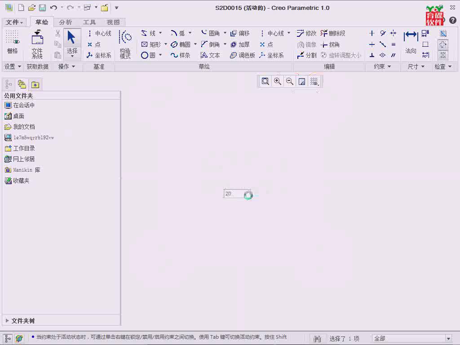Image resolution: width=460 pixels, height=345 pixels.
Task: Open the 矩形 dropdown arrow
Action: click(x=166, y=44)
